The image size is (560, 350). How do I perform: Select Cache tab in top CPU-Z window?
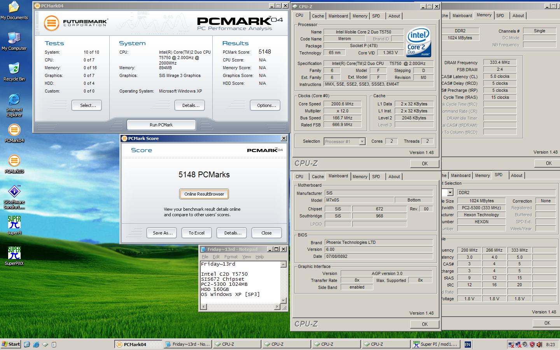pos(318,16)
